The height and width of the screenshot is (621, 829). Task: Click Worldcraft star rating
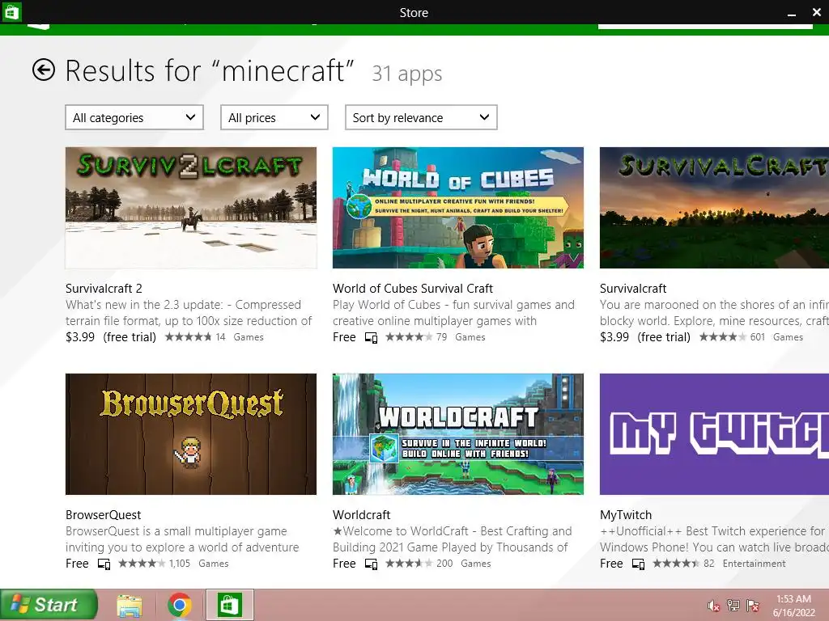pyautogui.click(x=409, y=564)
